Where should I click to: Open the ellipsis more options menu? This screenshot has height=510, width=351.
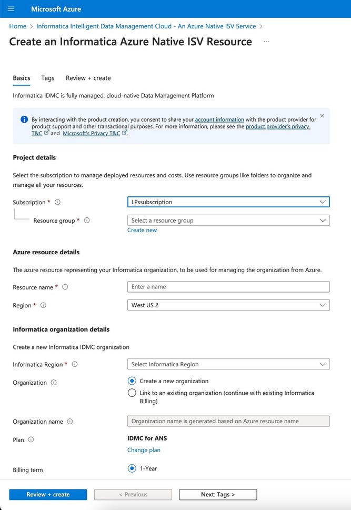pos(266,42)
